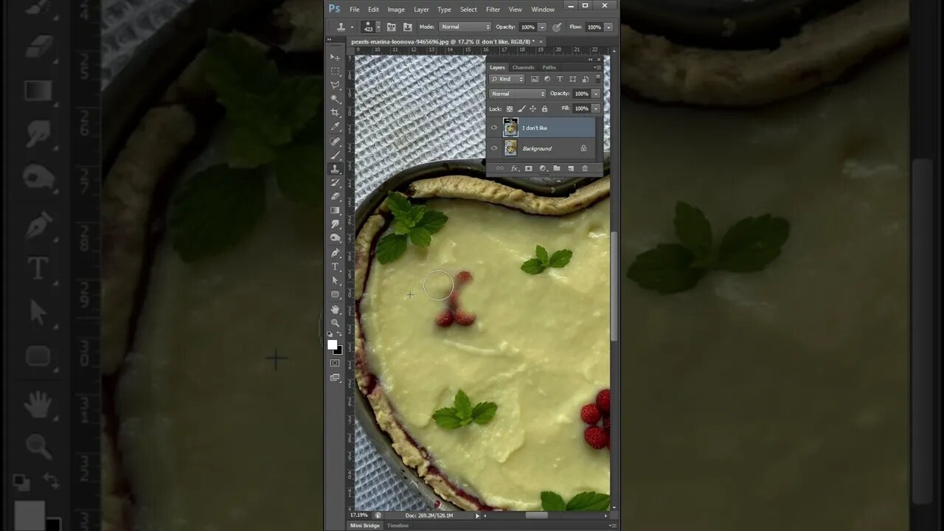Open the options bar Opacity slider arrow

coord(542,27)
